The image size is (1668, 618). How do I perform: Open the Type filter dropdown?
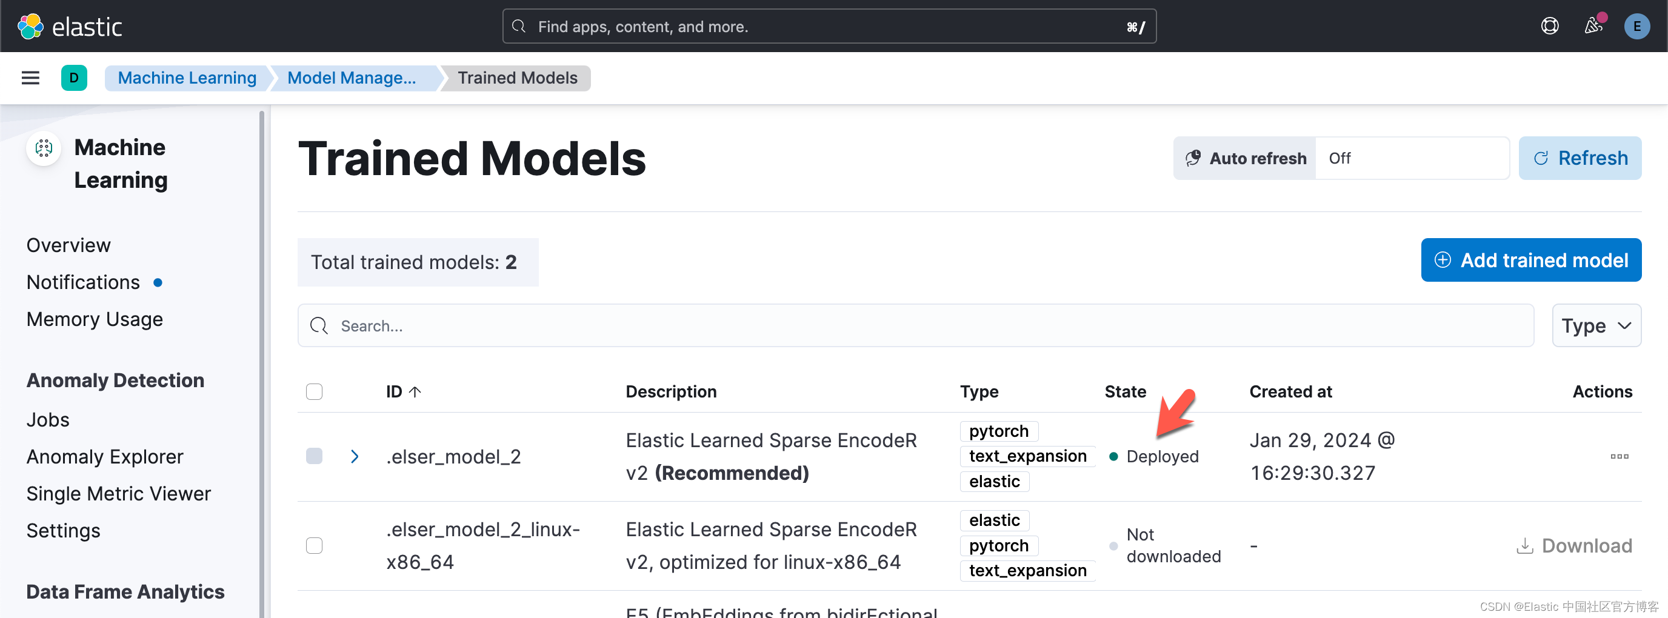[1596, 325]
